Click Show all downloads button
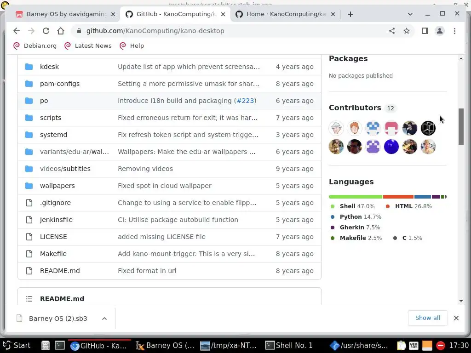The width and height of the screenshot is (471, 353). click(428, 318)
